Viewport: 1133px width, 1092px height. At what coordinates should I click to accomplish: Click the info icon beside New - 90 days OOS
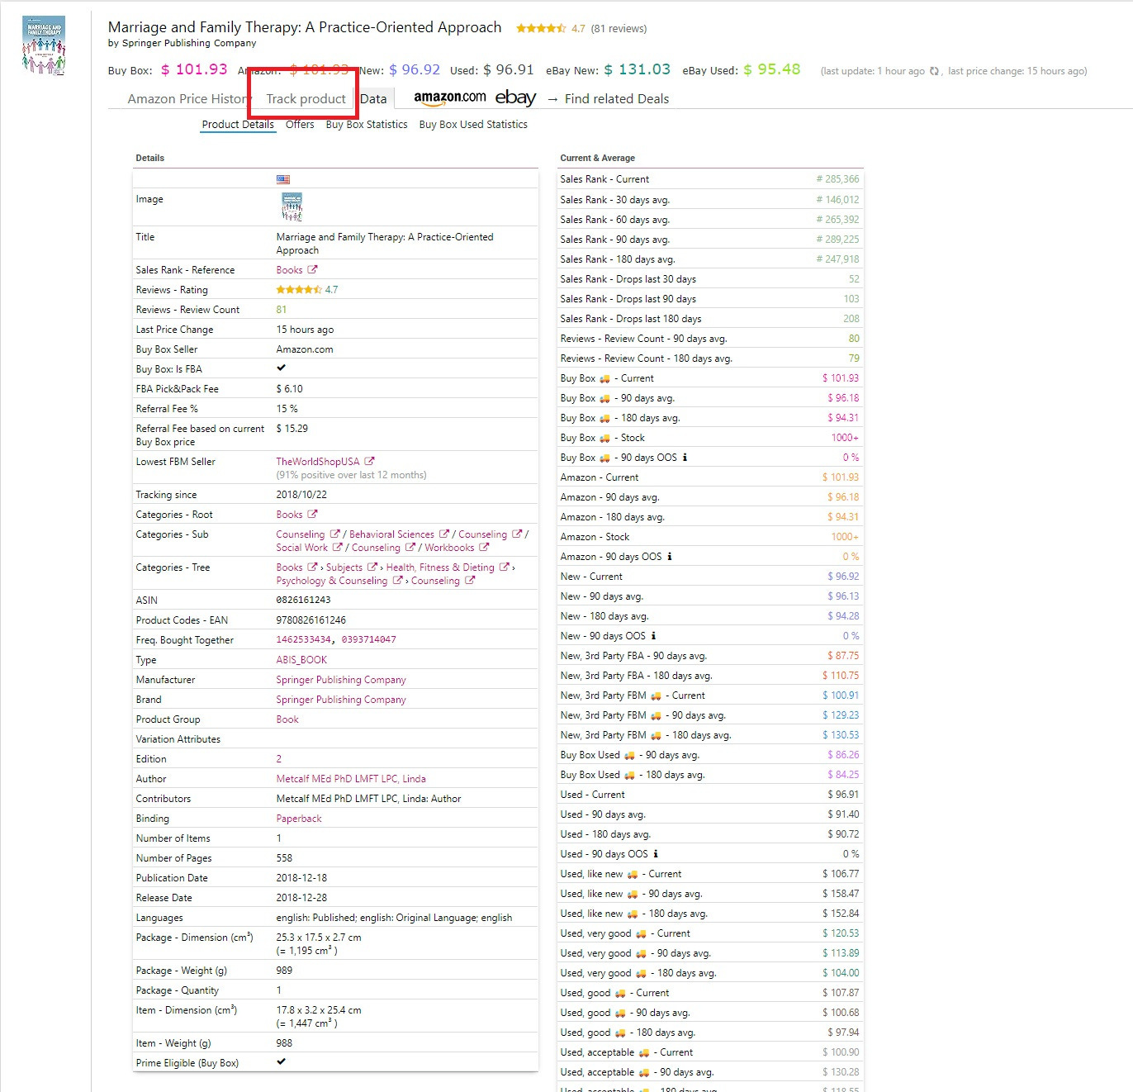click(x=653, y=635)
